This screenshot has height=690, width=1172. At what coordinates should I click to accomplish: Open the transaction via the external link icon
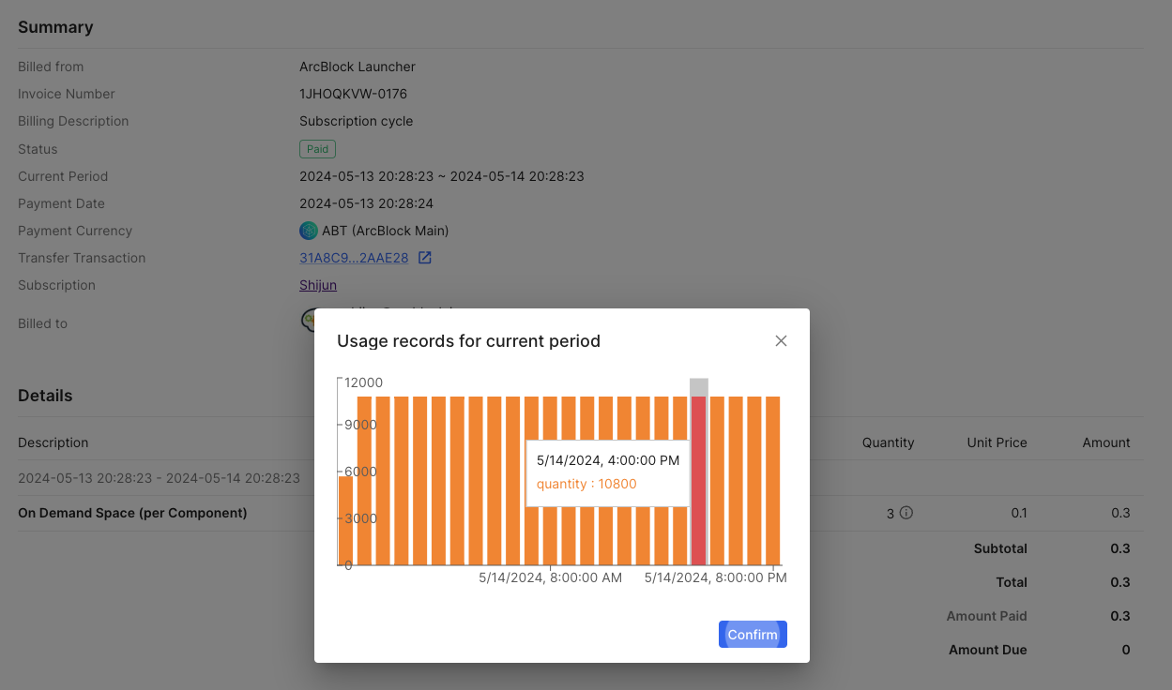[425, 256]
